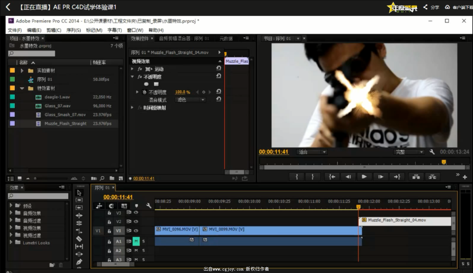Solo the A1 audio track
The image size is (473, 273).
[x=143, y=241]
